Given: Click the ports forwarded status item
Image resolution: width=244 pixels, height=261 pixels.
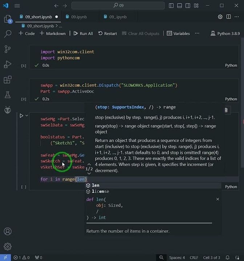Looking at the screenshot, I should click(38, 257).
